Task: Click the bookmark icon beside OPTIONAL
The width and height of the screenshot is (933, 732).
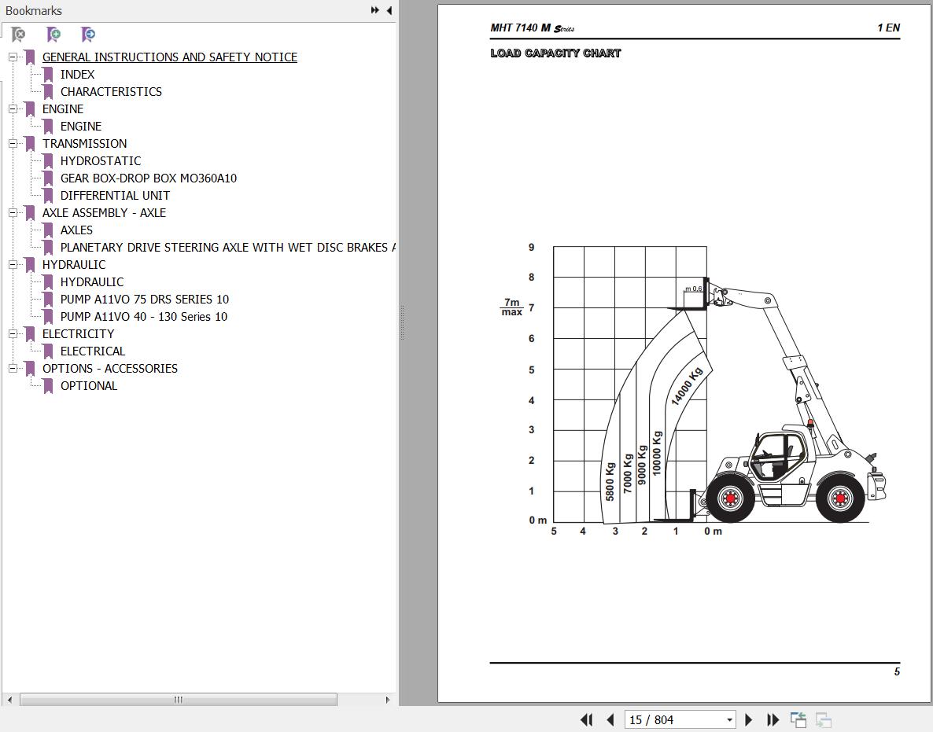Action: tap(48, 385)
